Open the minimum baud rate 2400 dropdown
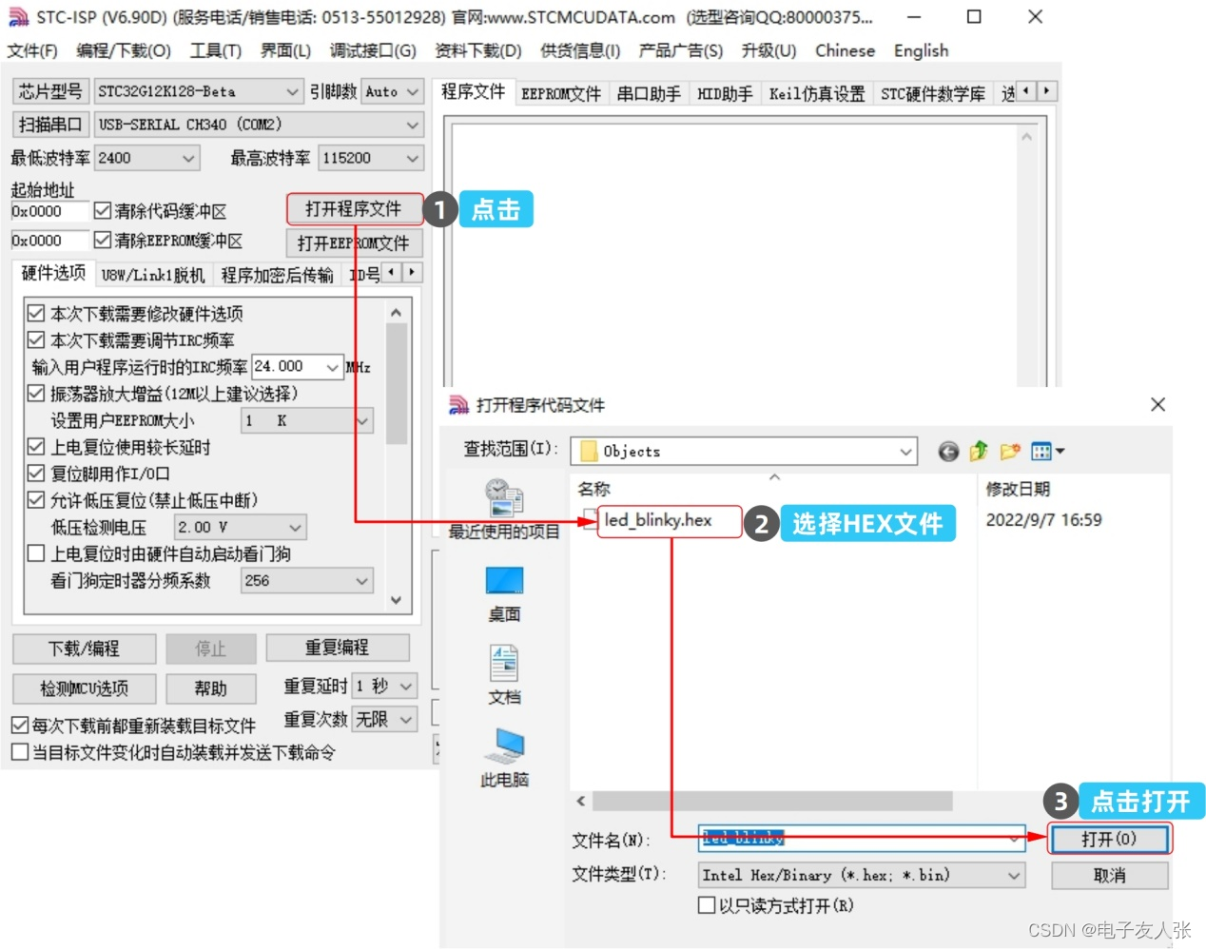1206x949 pixels. click(146, 158)
